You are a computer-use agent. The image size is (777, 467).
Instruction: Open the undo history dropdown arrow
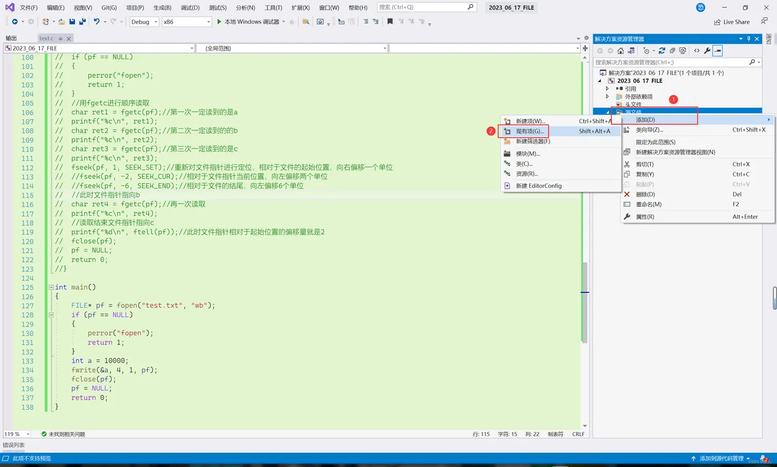coord(104,22)
